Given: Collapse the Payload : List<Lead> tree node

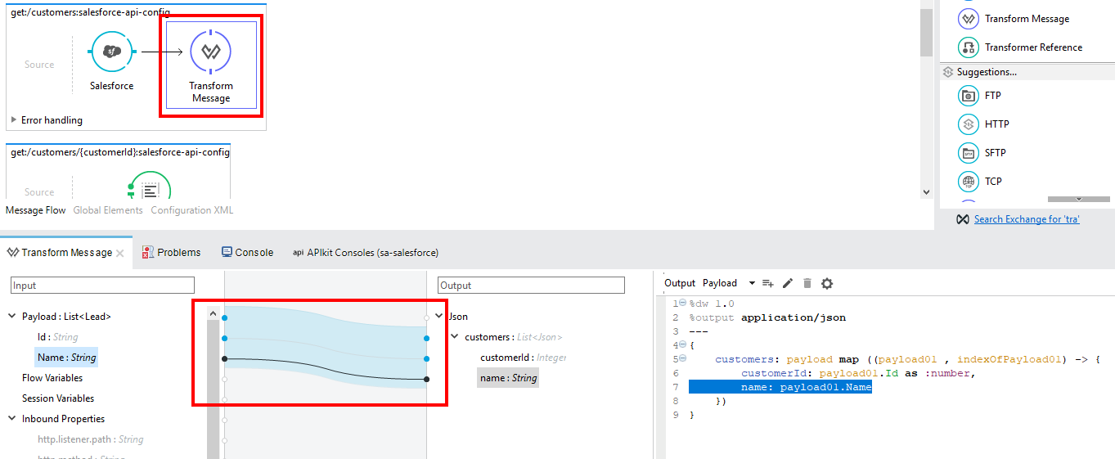Looking at the screenshot, I should [x=13, y=317].
